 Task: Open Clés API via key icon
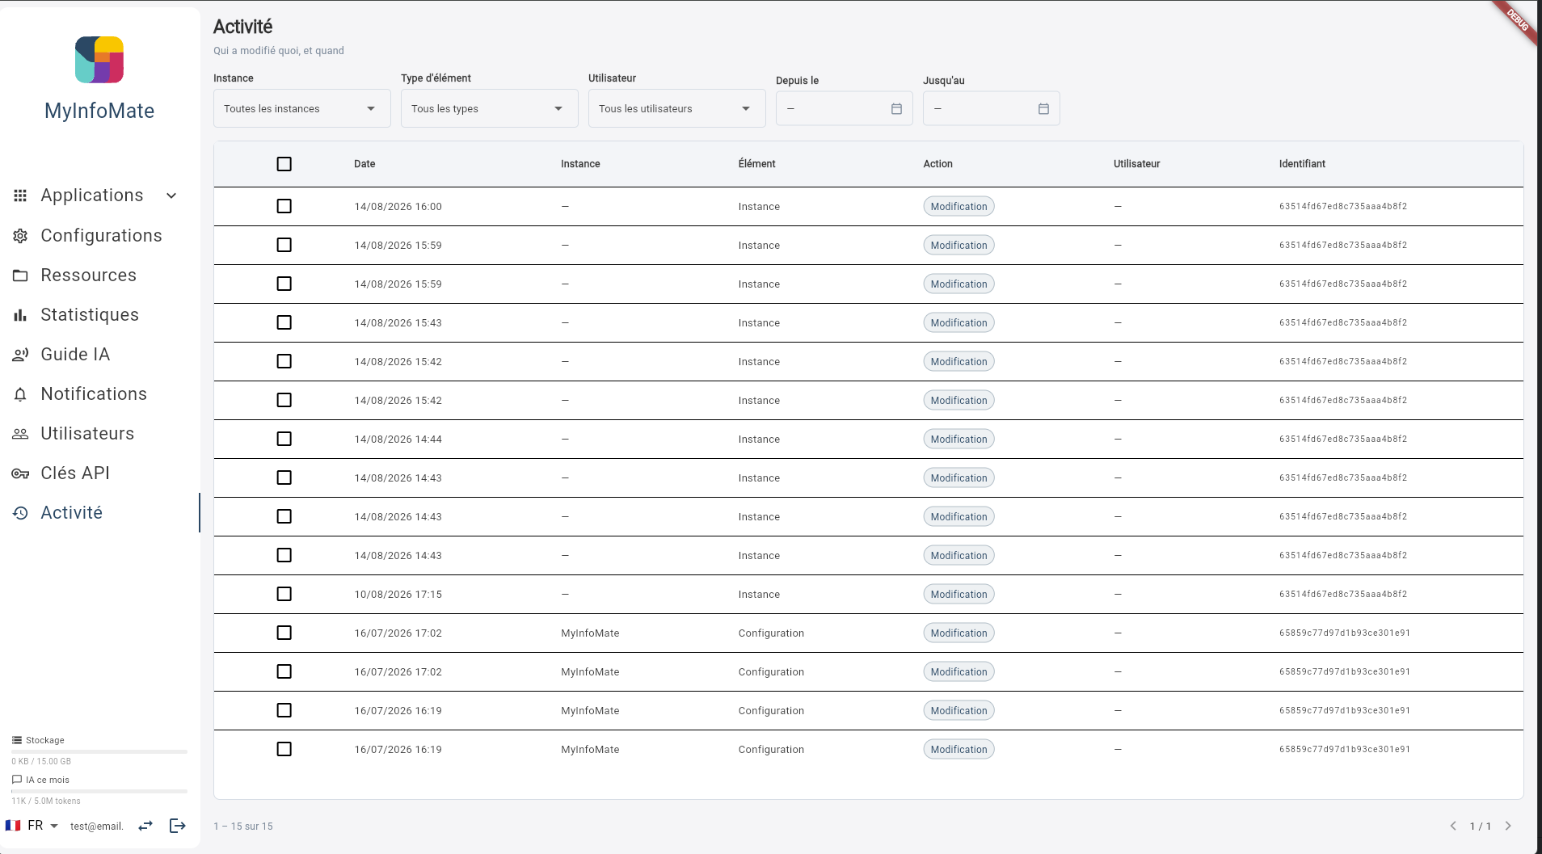pos(20,473)
